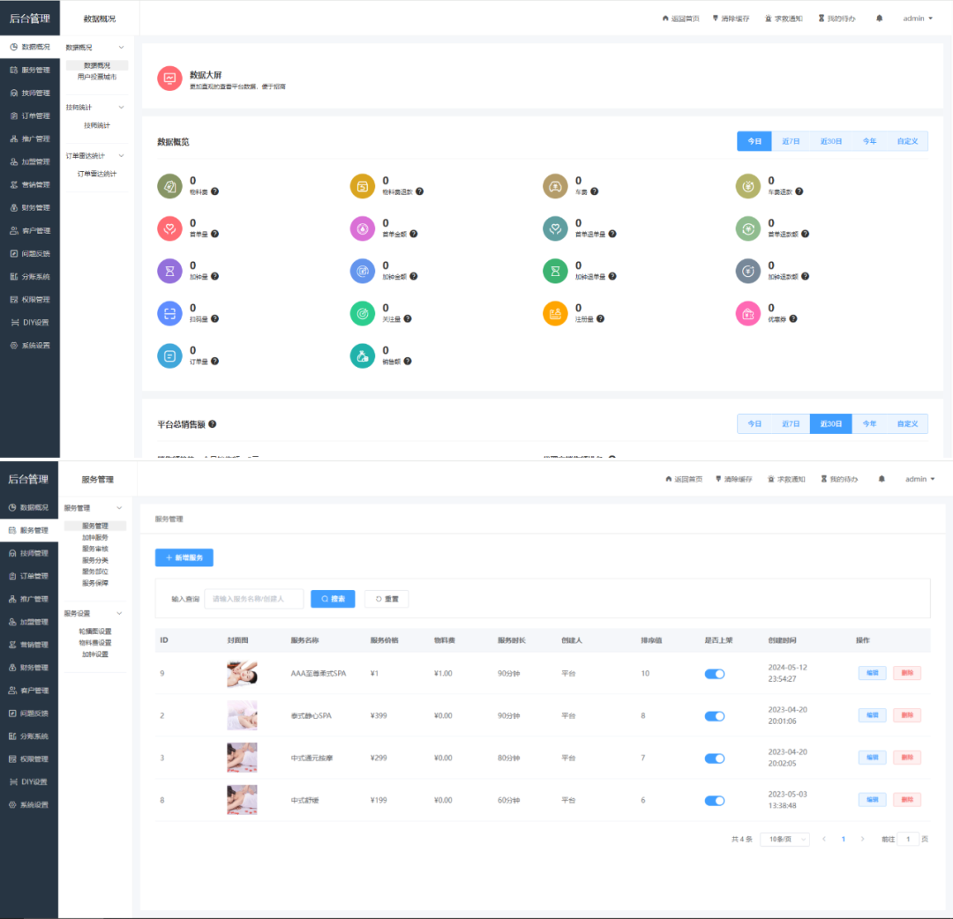The image size is (953, 919).
Task: Collapse the 技师统计 submenu section
Action: click(121, 108)
